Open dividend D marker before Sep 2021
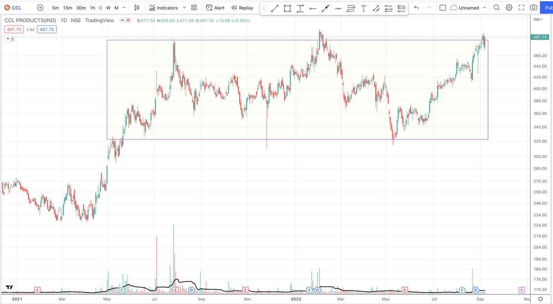This screenshot has width=553, height=304. [x=191, y=290]
